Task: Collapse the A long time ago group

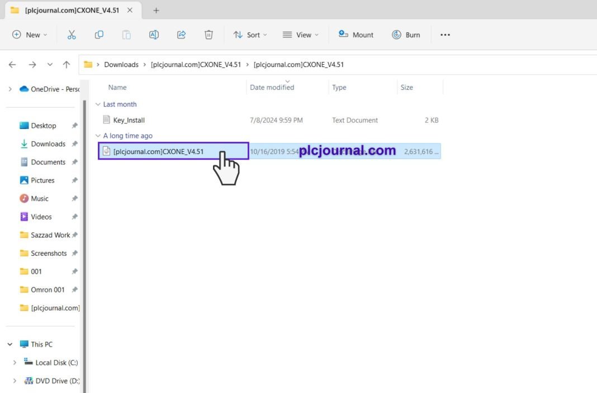Action: coord(96,135)
